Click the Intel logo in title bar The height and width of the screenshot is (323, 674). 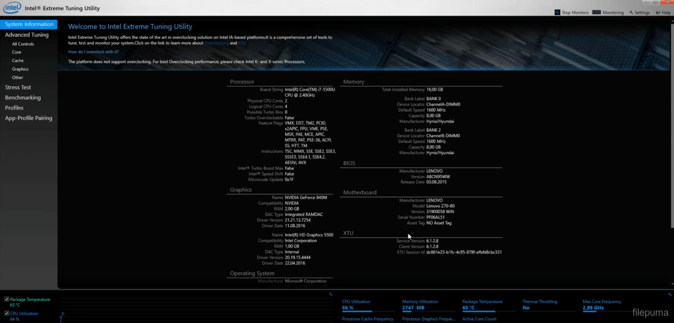coord(12,8)
